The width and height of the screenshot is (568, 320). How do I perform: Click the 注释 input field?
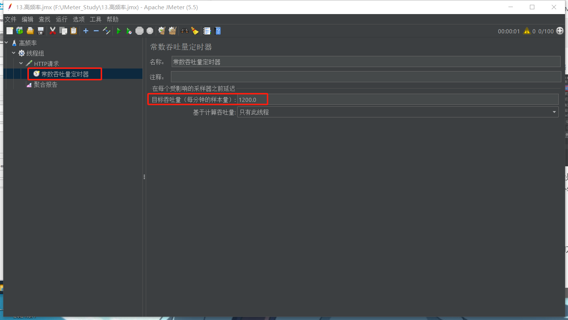click(x=366, y=77)
